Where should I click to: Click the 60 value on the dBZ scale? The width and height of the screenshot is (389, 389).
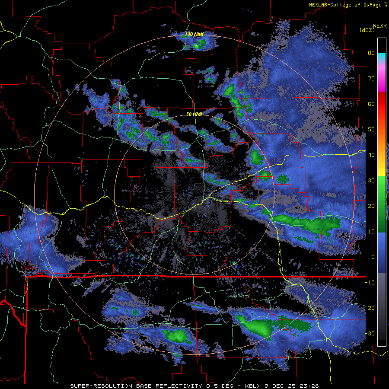tap(371, 104)
